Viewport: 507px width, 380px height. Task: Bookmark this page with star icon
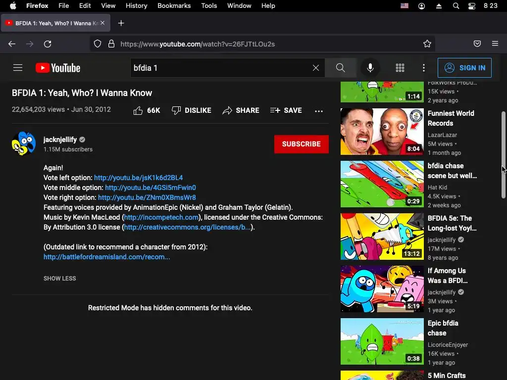click(427, 44)
